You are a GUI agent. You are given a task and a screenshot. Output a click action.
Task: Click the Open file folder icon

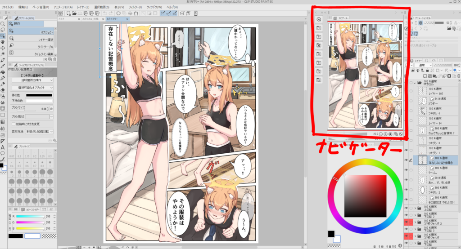coord(74,13)
